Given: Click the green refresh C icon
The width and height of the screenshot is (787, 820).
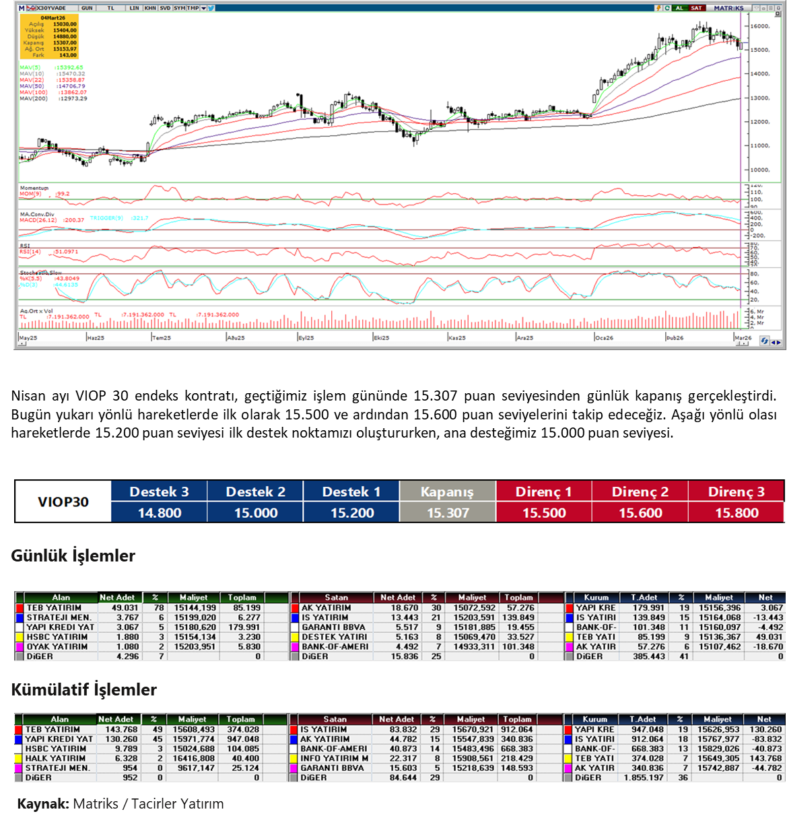Looking at the screenshot, I should [666, 8].
